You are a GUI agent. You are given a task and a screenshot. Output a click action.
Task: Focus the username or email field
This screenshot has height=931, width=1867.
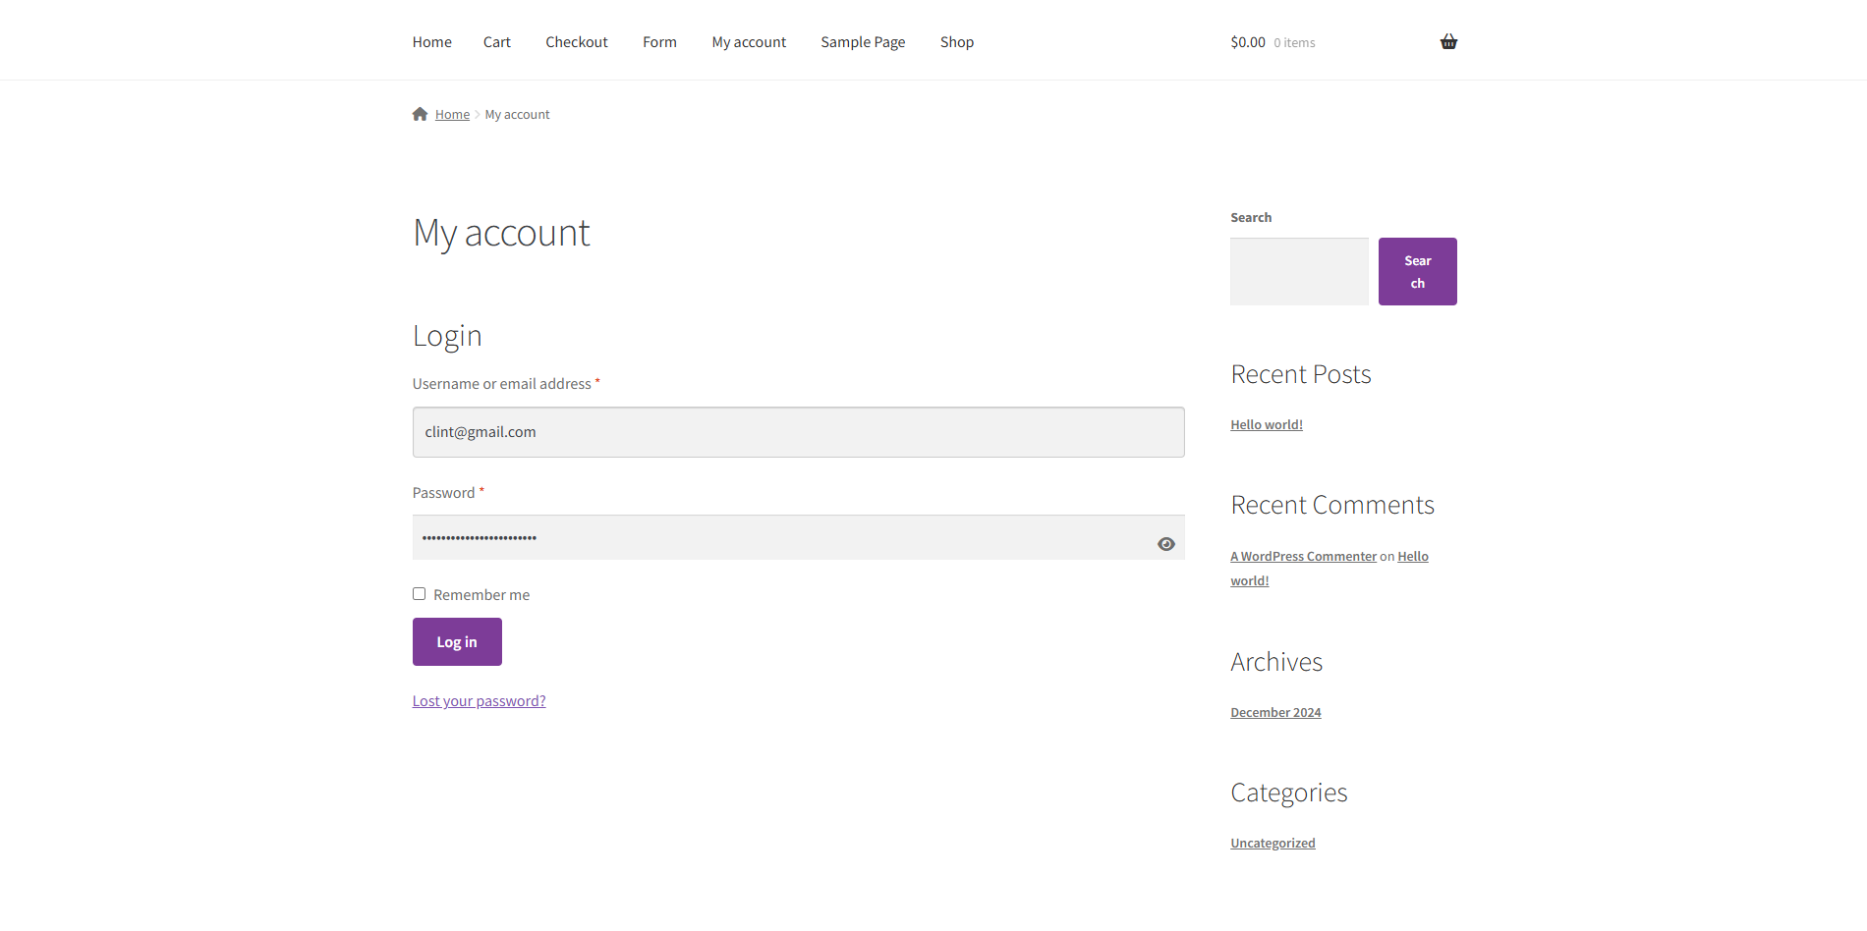point(798,432)
